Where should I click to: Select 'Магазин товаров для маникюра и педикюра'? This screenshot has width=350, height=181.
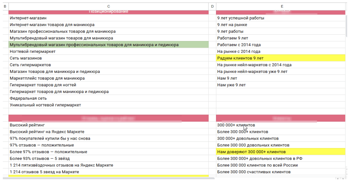[x=109, y=71]
